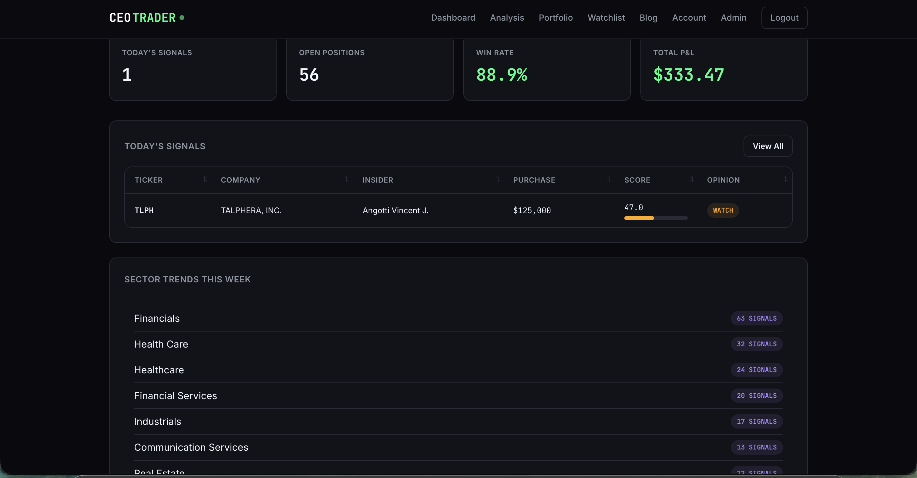The image size is (917, 478).
Task: Select the Financial Services sector row
Action: pyautogui.click(x=458, y=396)
